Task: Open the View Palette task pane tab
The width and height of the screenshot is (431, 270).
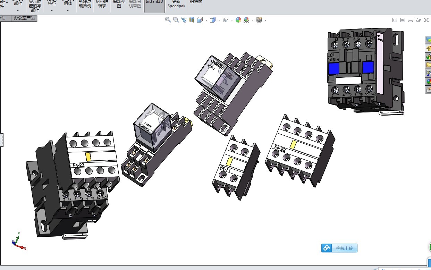Action: coord(428,73)
